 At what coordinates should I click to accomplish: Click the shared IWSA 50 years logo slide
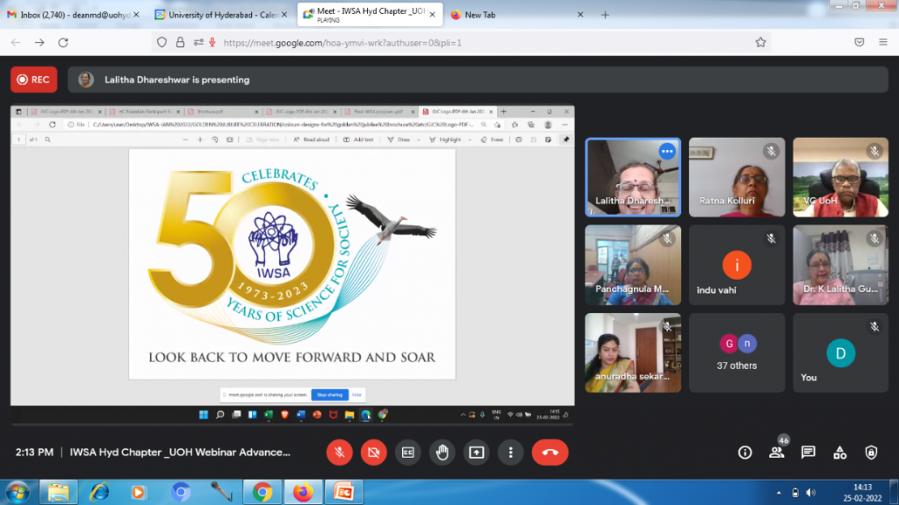coord(292,264)
